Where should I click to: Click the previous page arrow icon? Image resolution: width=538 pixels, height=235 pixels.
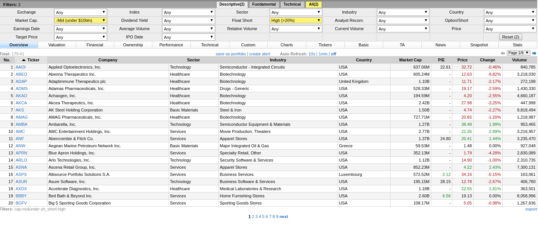(503, 53)
